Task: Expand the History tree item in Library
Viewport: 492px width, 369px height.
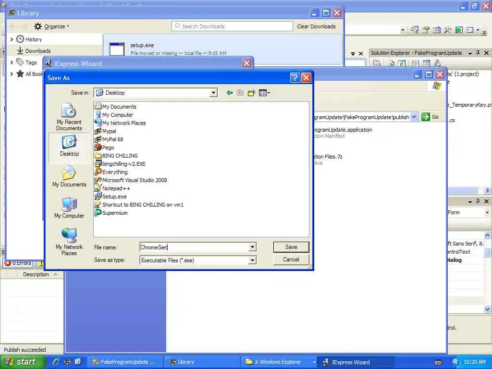Action: point(12,39)
